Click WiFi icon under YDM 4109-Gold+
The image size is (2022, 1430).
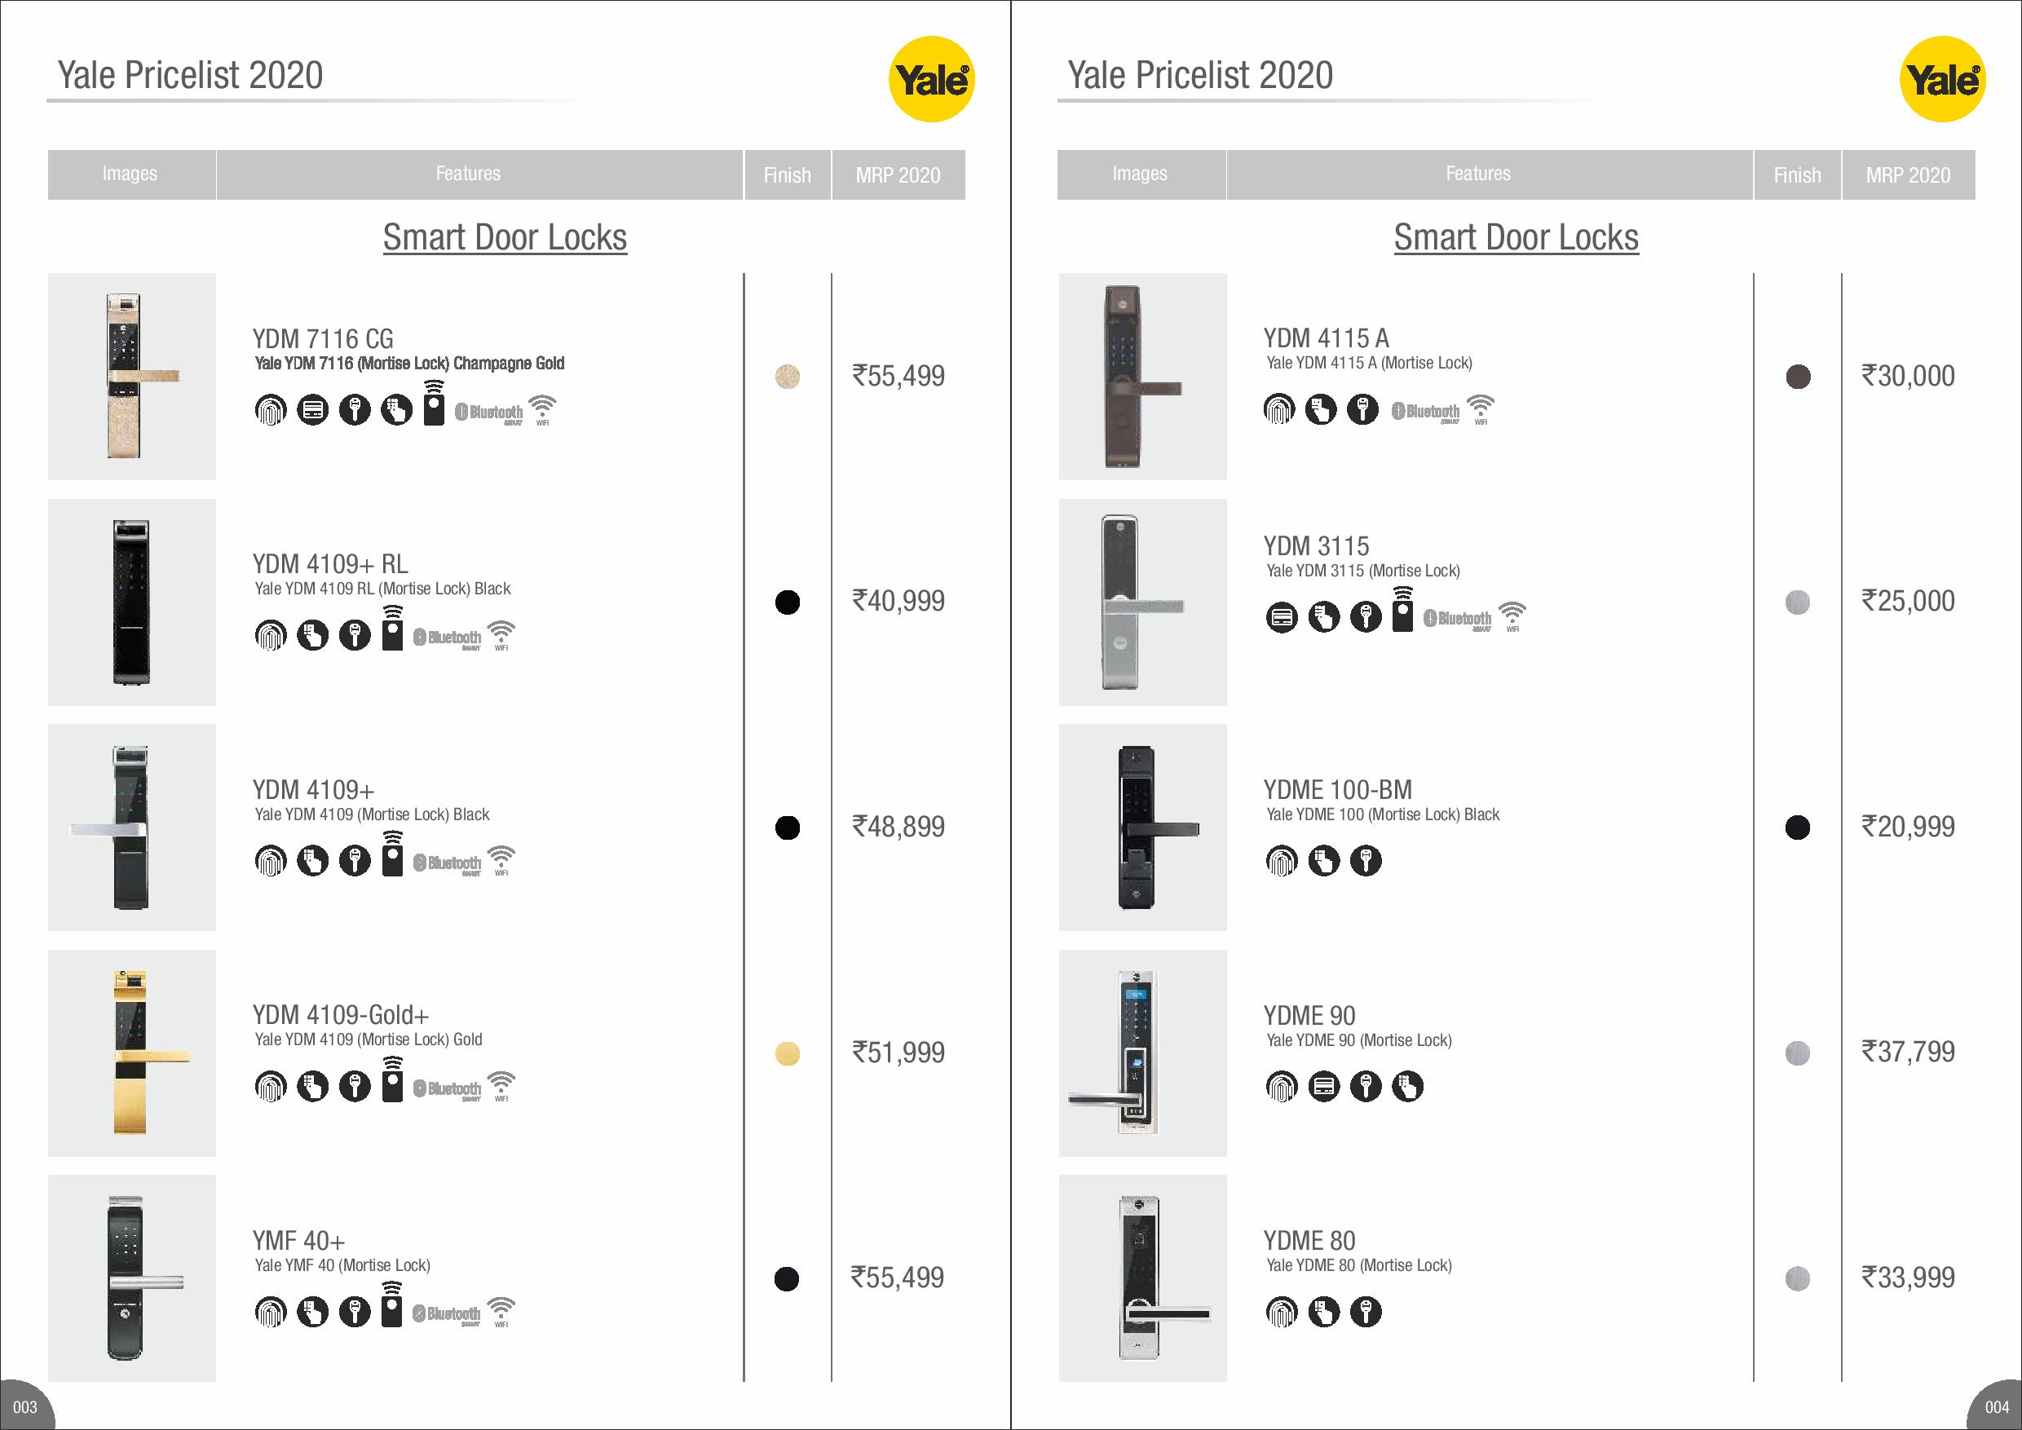coord(501,1085)
